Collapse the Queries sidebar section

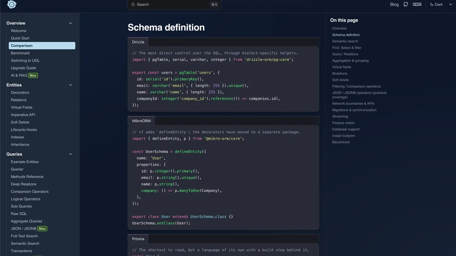(70, 154)
